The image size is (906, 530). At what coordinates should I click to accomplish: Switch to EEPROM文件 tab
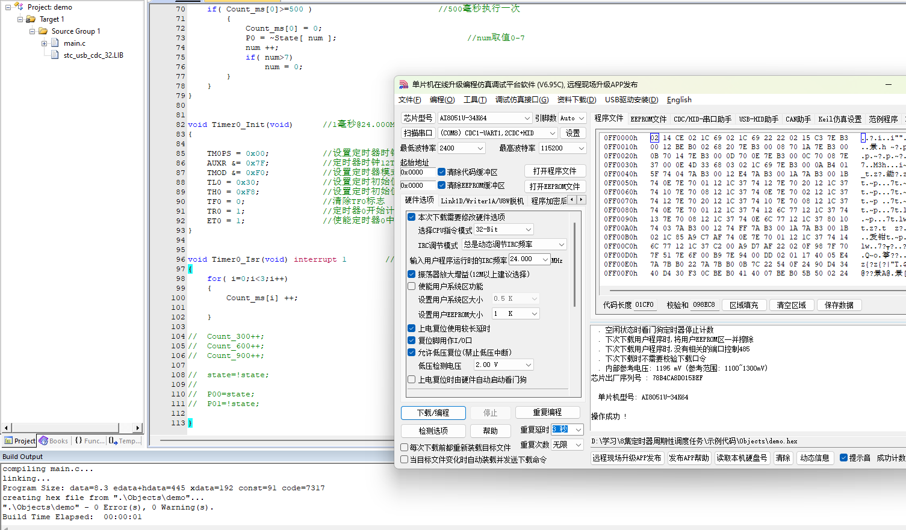pyautogui.click(x=648, y=119)
